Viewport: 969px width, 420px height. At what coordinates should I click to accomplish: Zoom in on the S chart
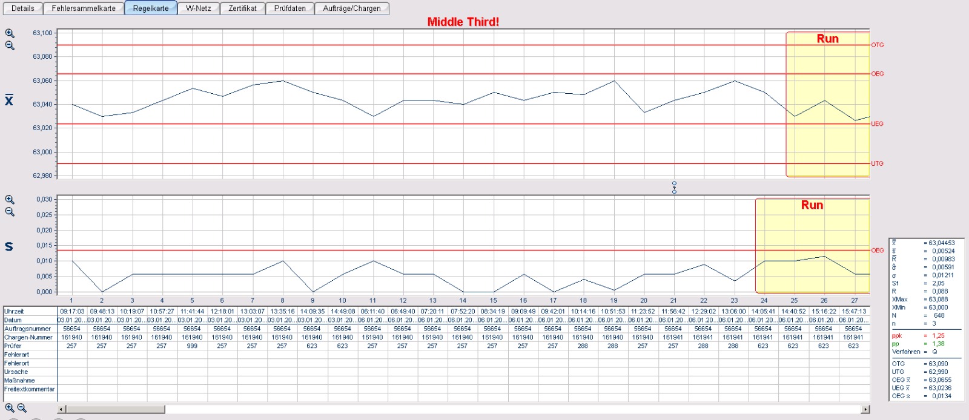[10, 200]
